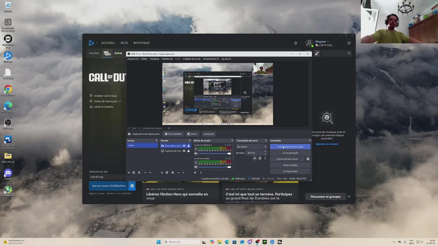Toggle visibility of Captura de monitor source
Image resolution: width=438 pixels, height=246 pixels.
[184, 151]
